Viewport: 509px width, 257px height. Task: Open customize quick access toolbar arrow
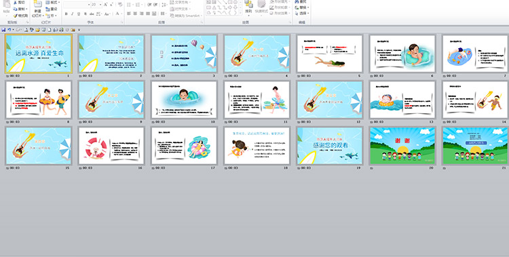(79, 30)
